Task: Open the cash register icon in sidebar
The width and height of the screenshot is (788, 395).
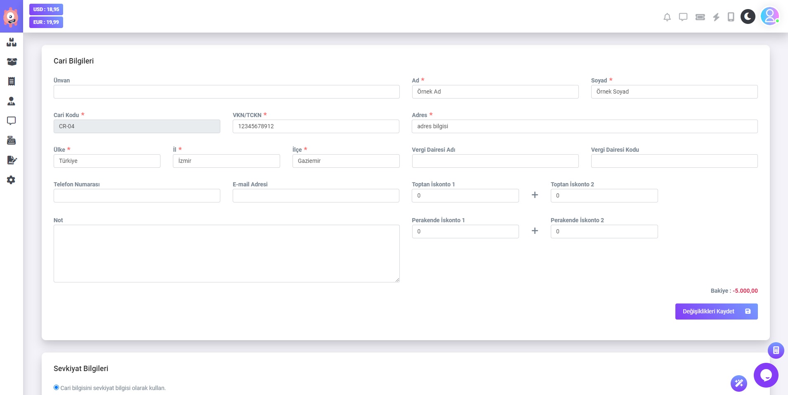Action: click(x=12, y=141)
